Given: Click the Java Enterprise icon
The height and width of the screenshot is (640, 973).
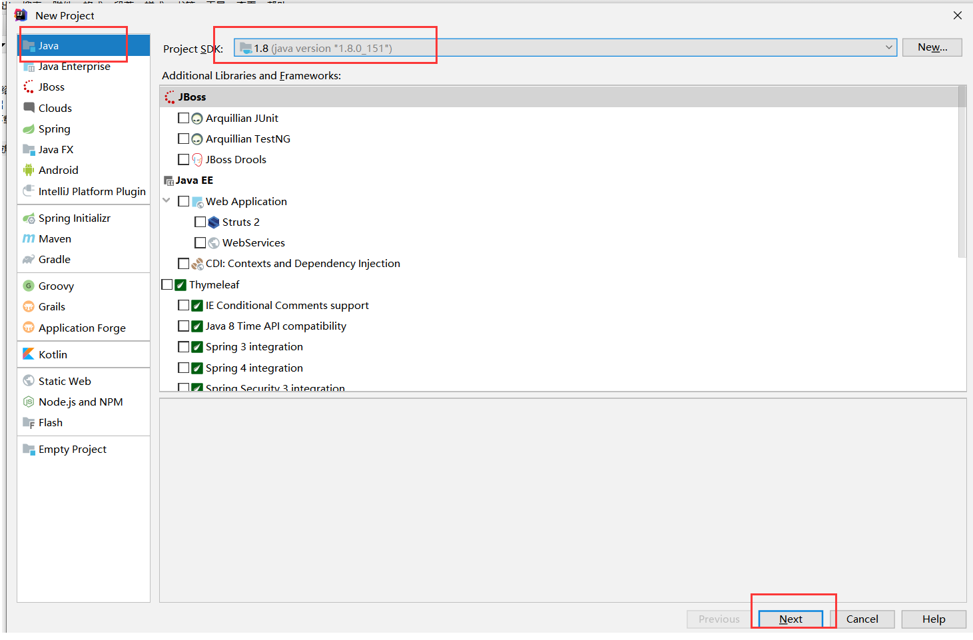Looking at the screenshot, I should click(29, 67).
